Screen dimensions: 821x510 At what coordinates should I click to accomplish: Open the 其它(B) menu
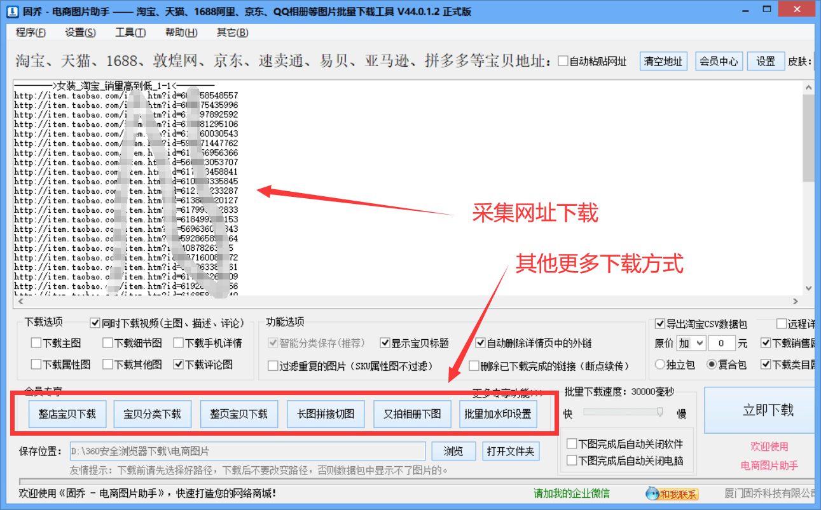(231, 32)
